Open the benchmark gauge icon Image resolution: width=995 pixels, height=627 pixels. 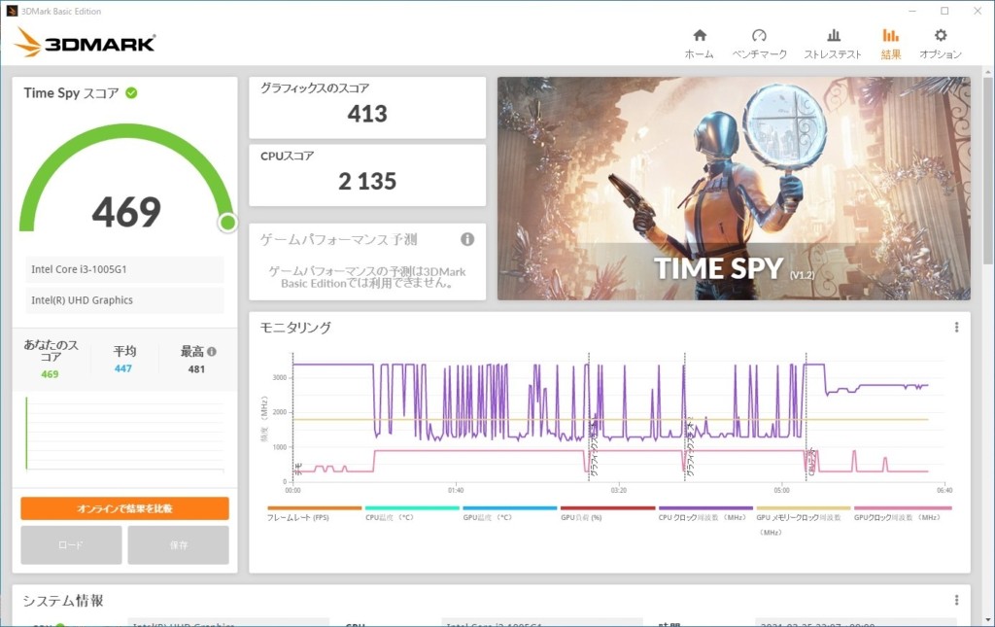[759, 35]
